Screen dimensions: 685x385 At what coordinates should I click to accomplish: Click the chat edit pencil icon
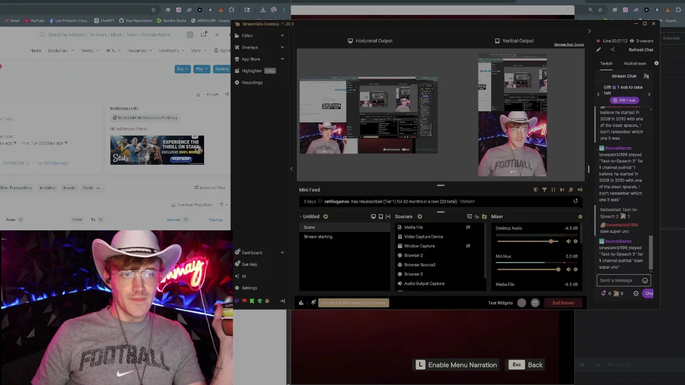pos(599,50)
